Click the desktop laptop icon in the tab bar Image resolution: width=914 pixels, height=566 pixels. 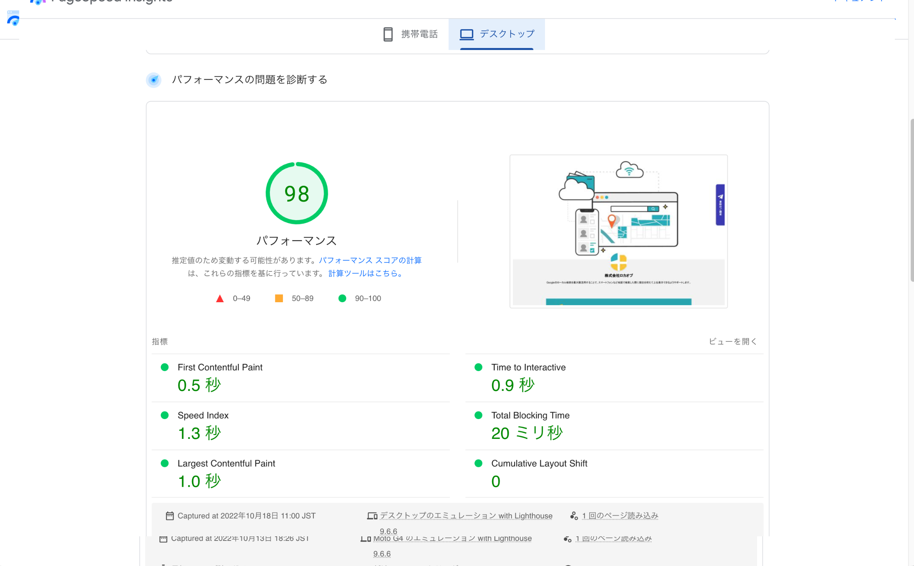pyautogui.click(x=466, y=34)
